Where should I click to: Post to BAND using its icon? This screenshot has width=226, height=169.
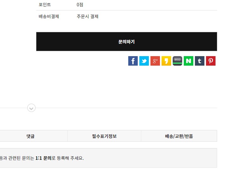177,61
